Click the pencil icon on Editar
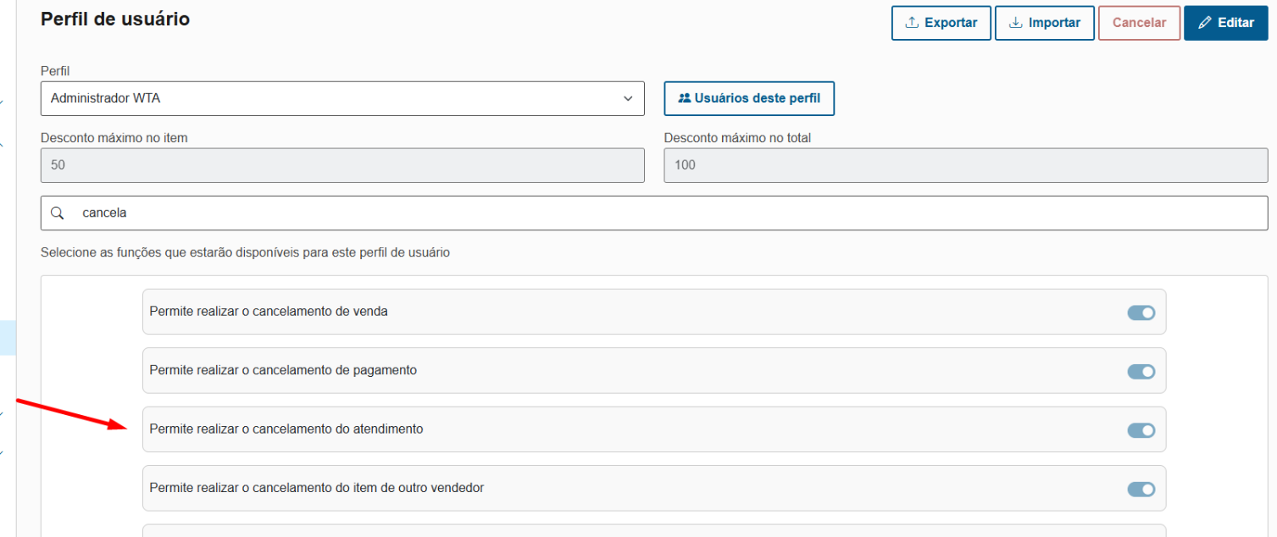 pyautogui.click(x=1205, y=23)
